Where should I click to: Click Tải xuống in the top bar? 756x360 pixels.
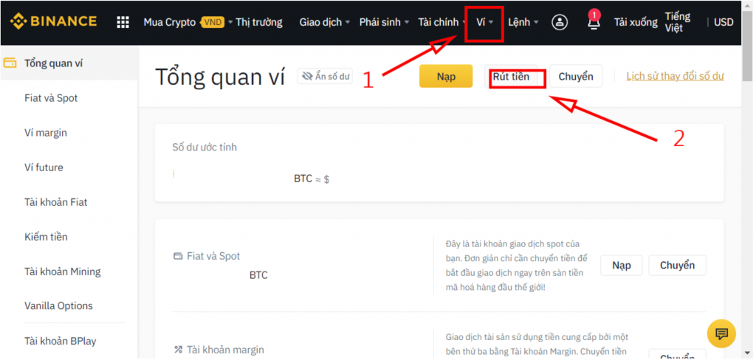(x=636, y=22)
